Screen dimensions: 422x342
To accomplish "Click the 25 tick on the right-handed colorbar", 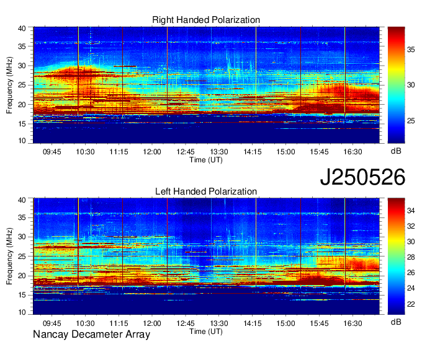I will (x=411, y=121).
